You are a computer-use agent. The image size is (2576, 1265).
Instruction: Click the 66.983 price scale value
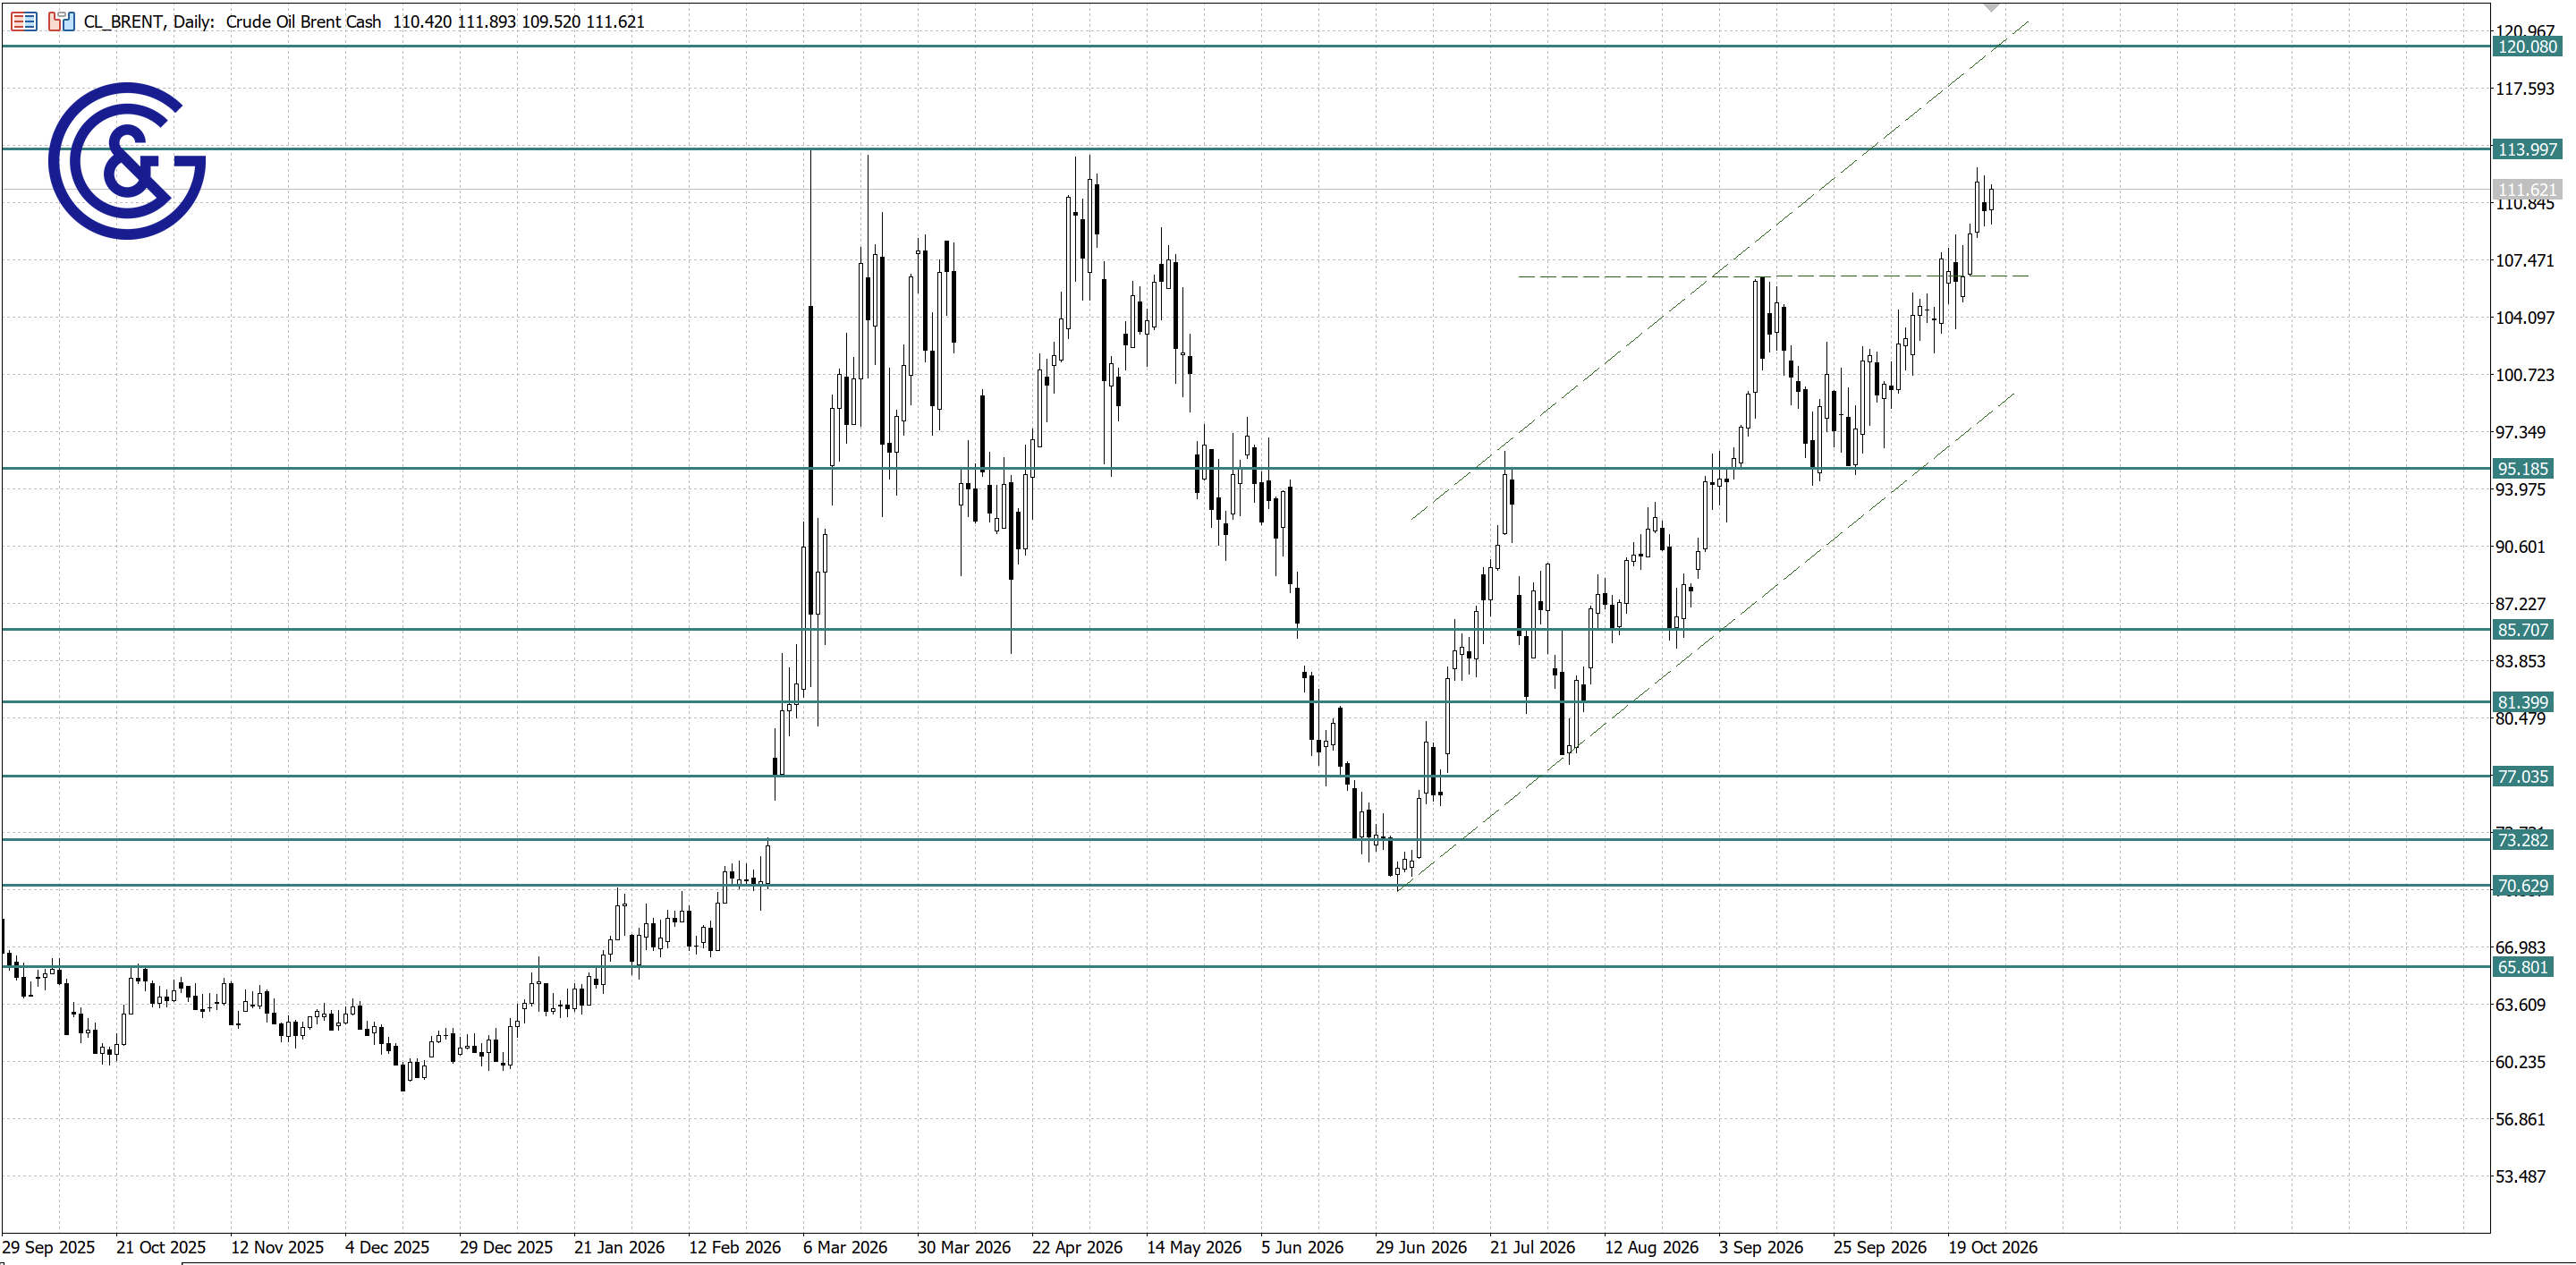pyautogui.click(x=2521, y=948)
